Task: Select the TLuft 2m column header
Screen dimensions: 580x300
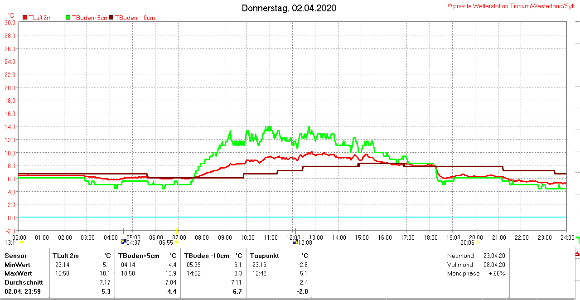Action: click(66, 256)
